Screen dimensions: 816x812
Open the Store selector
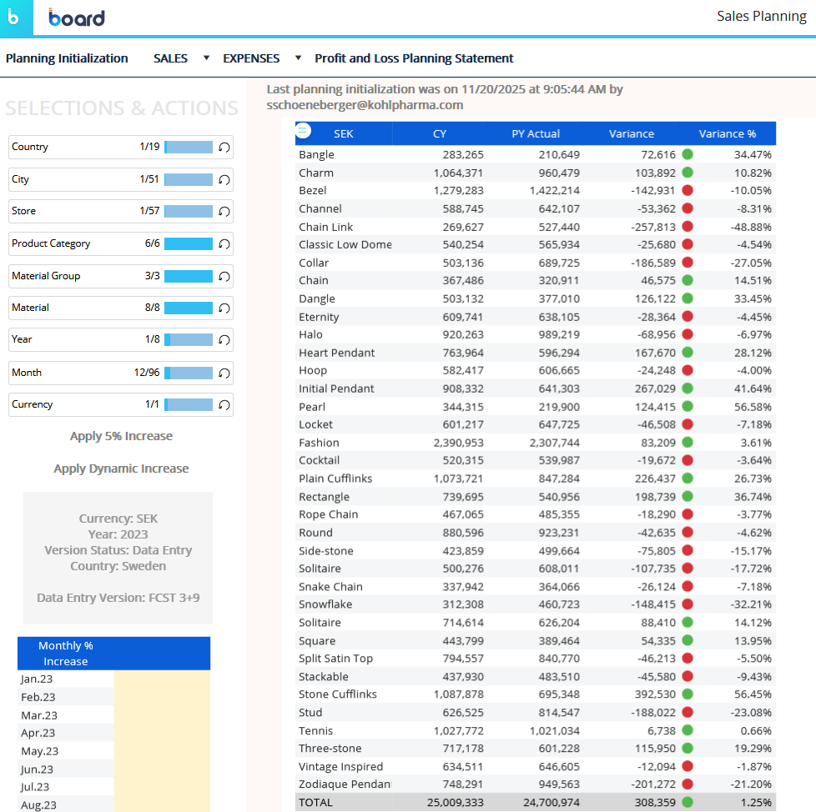coord(121,211)
